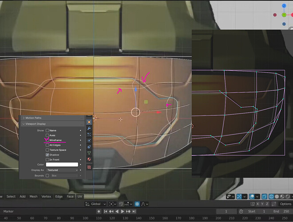The height and width of the screenshot is (222, 293).
Task: Enable the All Edges checkbox
Action: tap(47, 145)
